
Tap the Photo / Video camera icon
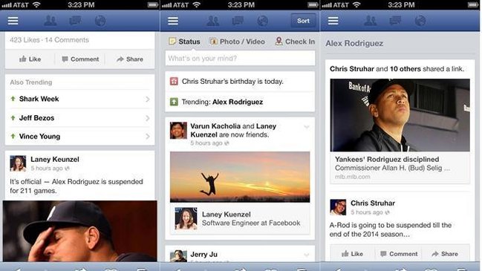213,41
